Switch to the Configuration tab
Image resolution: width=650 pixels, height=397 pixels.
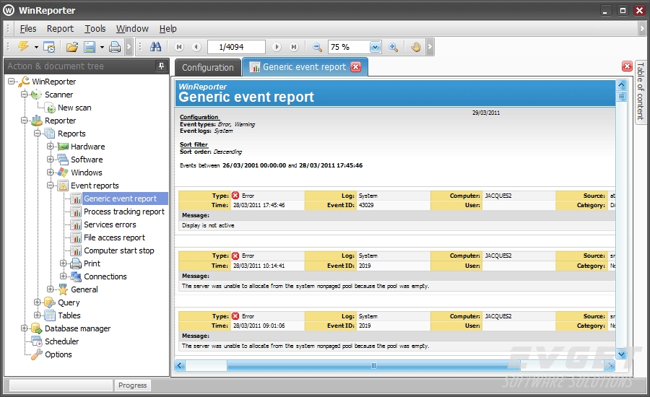(208, 68)
